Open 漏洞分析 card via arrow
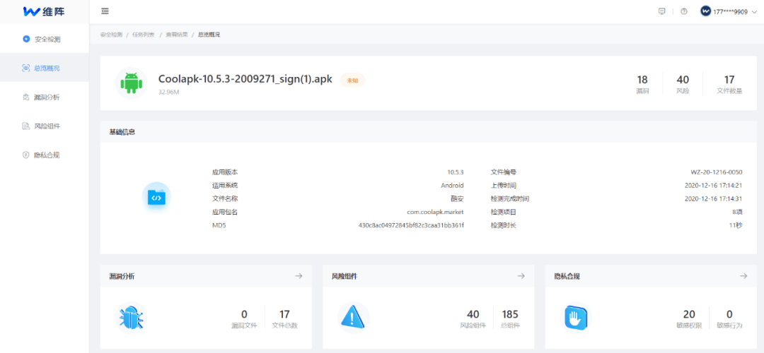The image size is (764, 353). pyautogui.click(x=299, y=276)
